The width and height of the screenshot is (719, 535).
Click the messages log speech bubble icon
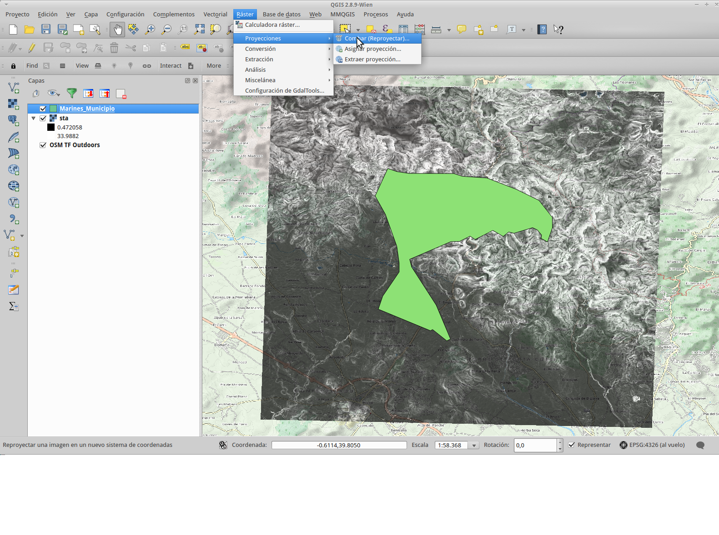click(700, 445)
